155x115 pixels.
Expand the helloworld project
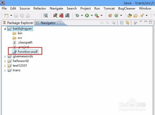[5, 61]
